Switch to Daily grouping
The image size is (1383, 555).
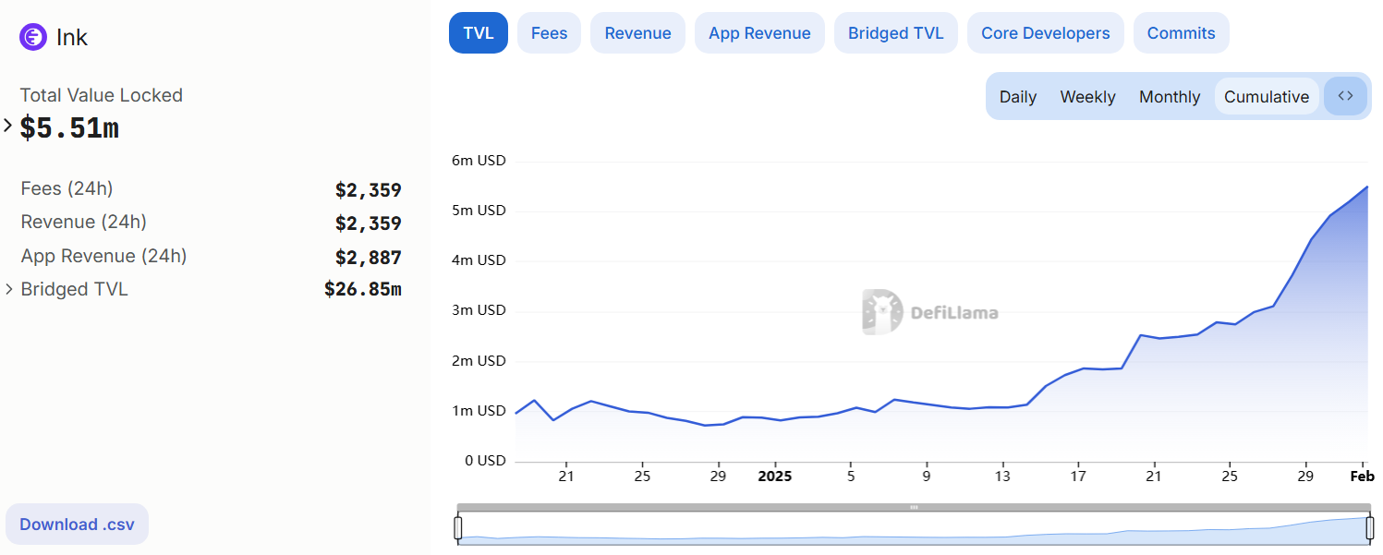pos(1017,97)
